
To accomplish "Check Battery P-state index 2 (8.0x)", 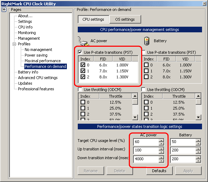I will 146,77.
